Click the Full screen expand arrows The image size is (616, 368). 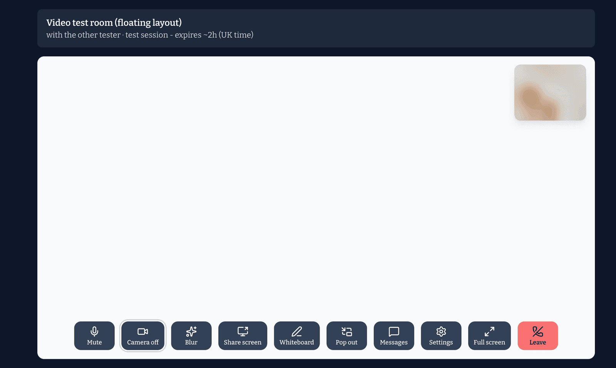[489, 331]
